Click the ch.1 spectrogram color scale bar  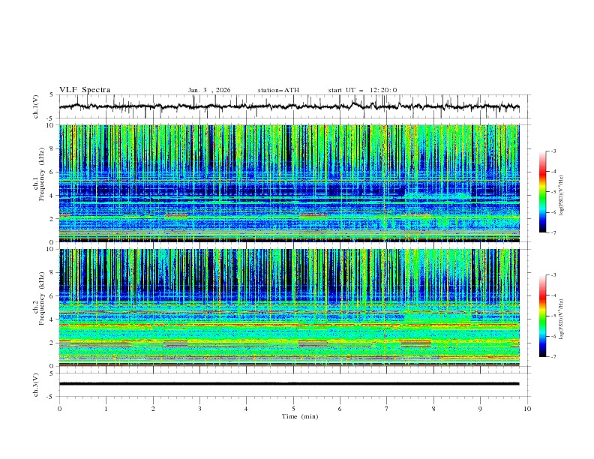point(542,192)
